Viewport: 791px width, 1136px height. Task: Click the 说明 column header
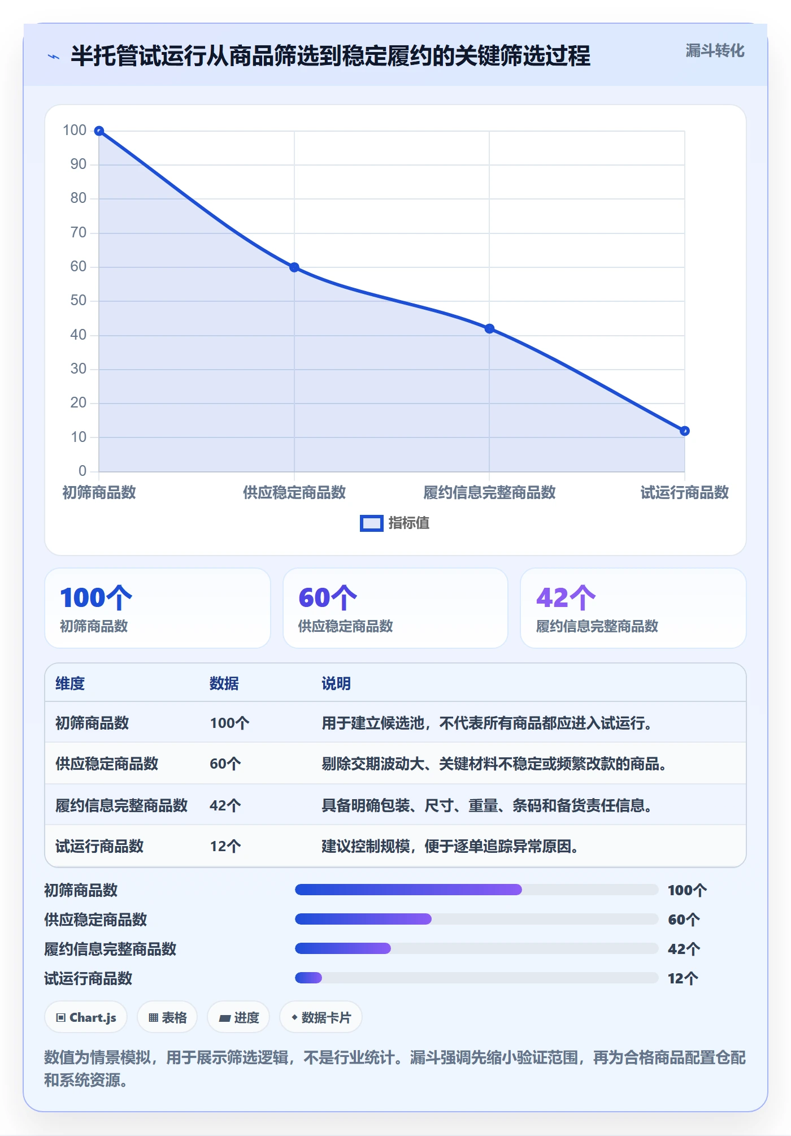coord(336,684)
